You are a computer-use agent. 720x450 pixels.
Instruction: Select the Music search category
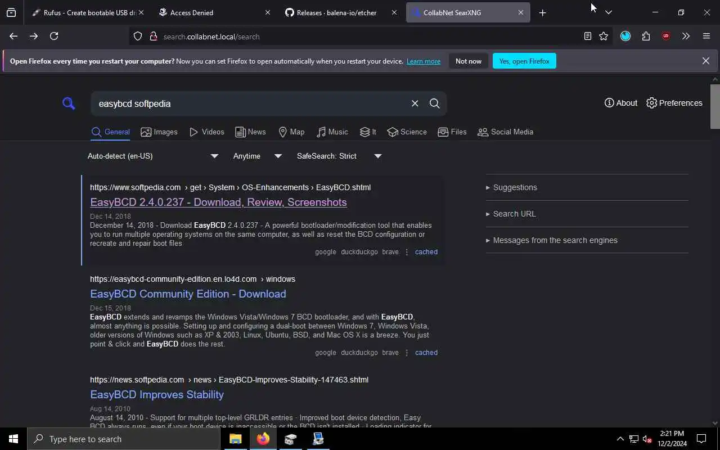coord(332,132)
